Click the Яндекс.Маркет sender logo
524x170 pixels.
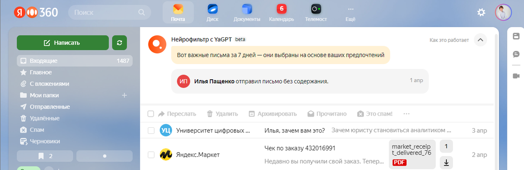coord(166,155)
